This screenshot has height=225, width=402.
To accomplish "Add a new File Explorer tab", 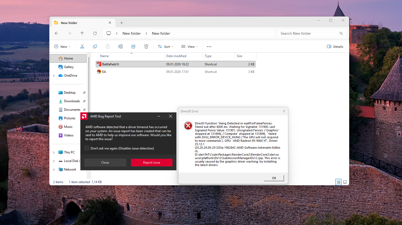I will click(x=121, y=23).
